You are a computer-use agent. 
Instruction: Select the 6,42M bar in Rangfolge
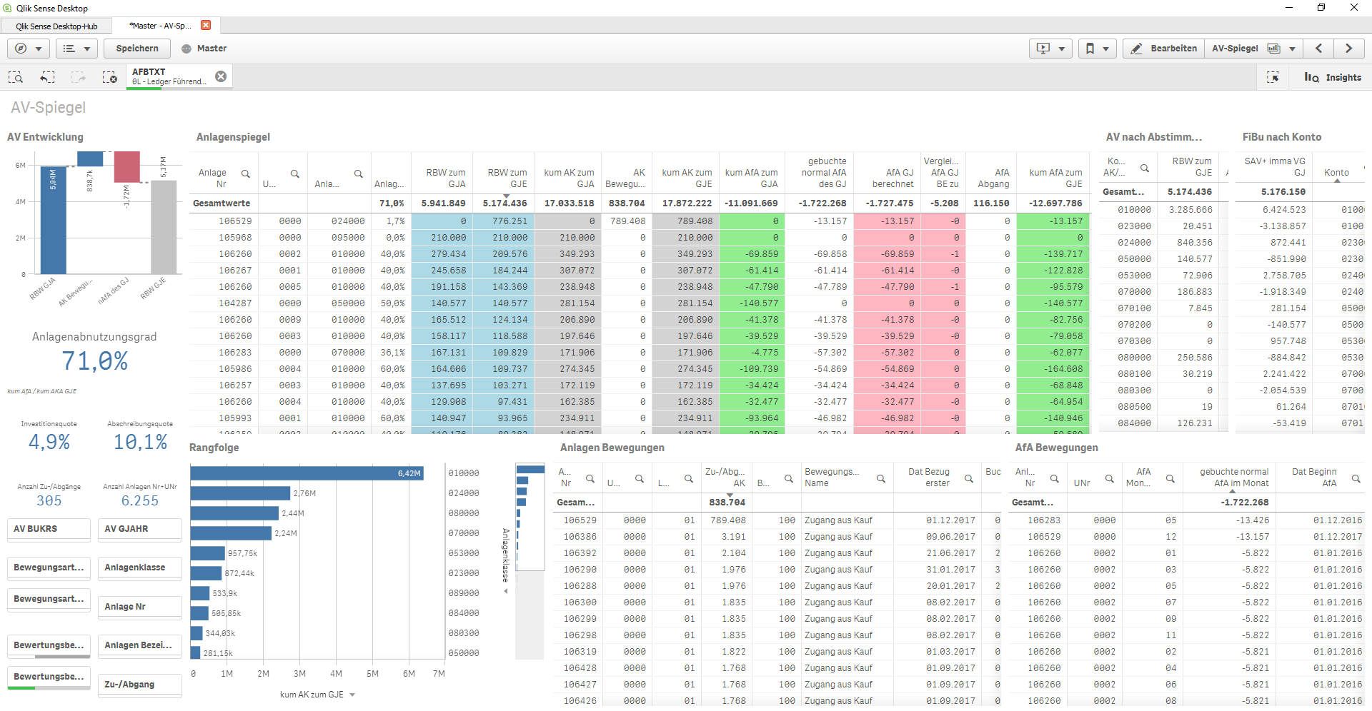(307, 473)
